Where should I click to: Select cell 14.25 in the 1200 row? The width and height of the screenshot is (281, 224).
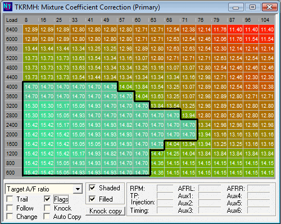coord(173,154)
